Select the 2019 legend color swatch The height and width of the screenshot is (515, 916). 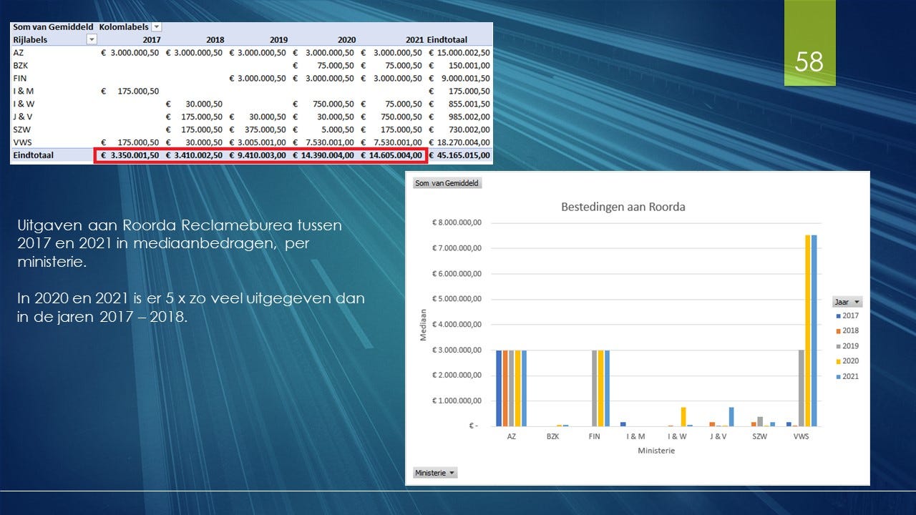(x=838, y=346)
